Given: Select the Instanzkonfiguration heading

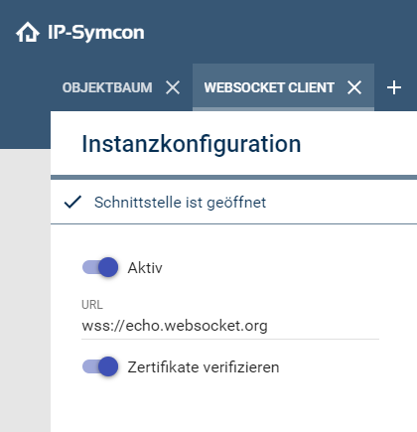Looking at the screenshot, I should point(192,144).
